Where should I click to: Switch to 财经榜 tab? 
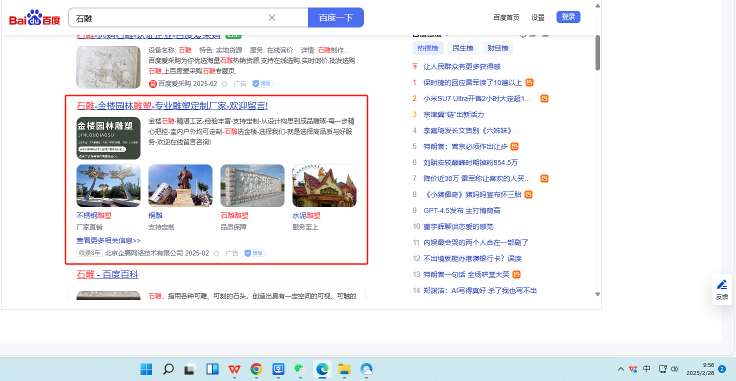tap(498, 48)
